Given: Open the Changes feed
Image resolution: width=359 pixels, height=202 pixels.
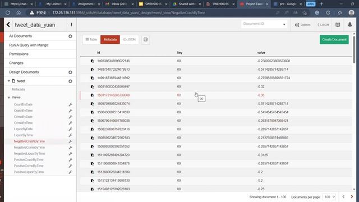Looking at the screenshot, I should click(16, 63).
